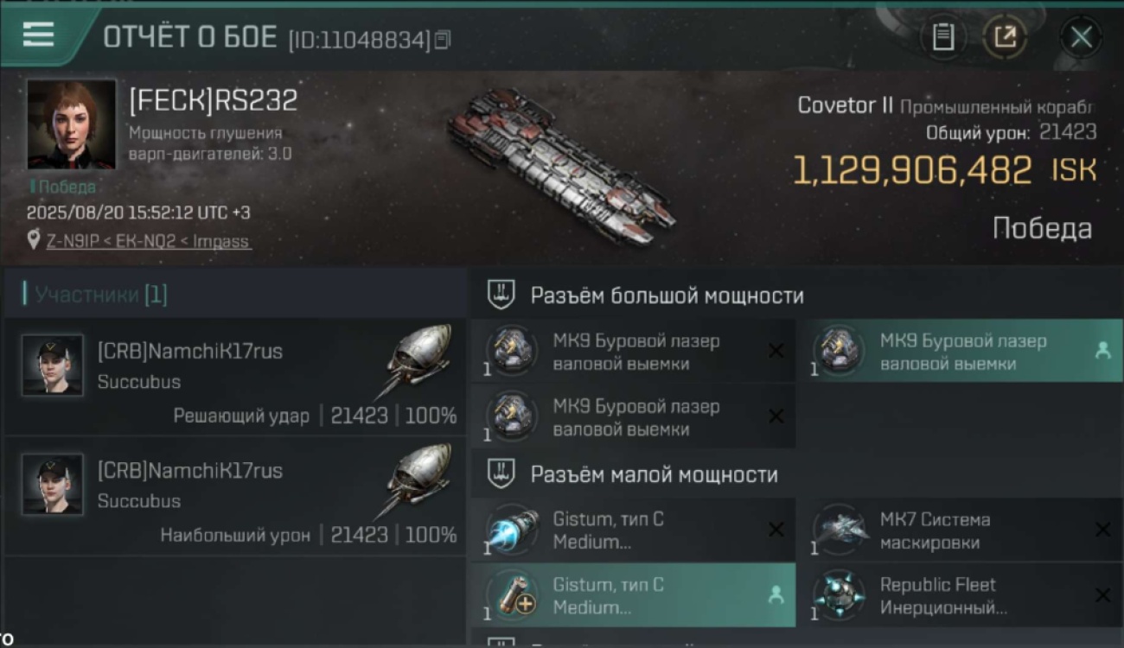The image size is (1124, 648).
Task: Click Разъём большой мощности section header
Action: click(x=667, y=295)
